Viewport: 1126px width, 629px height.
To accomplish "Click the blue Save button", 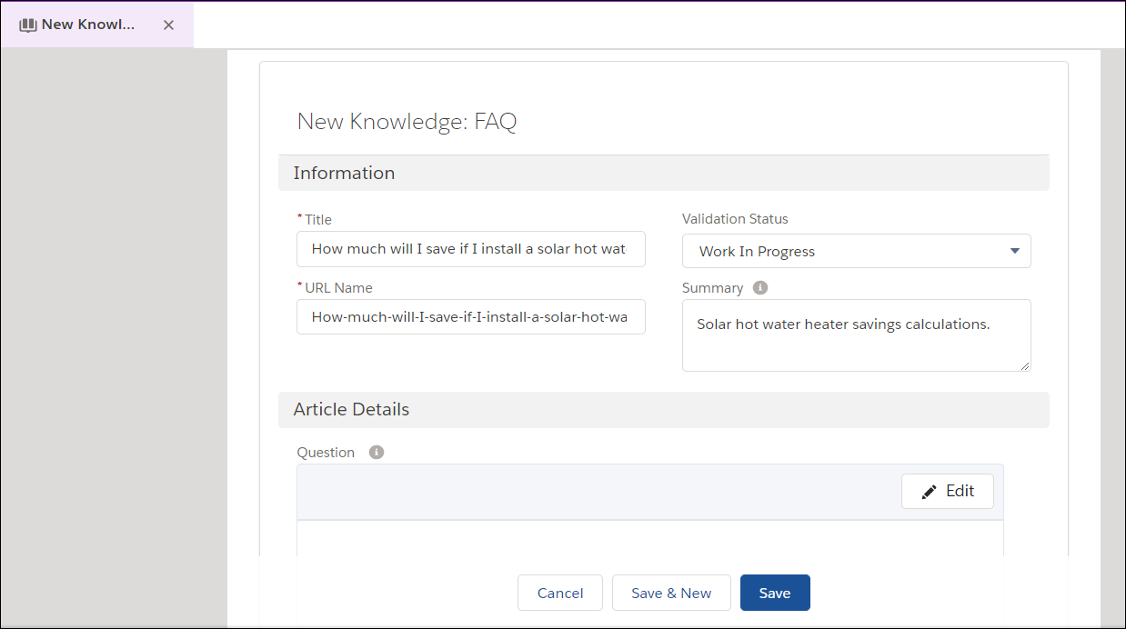I will tap(775, 593).
